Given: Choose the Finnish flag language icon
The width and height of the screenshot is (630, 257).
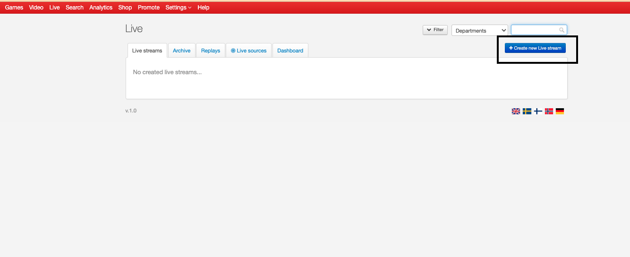Looking at the screenshot, I should coord(538,111).
